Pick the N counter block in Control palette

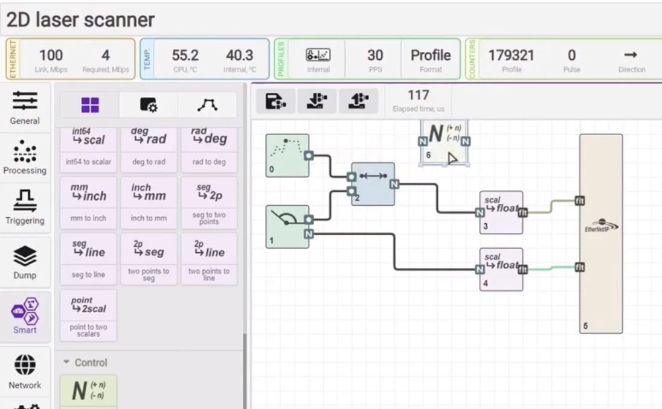click(88, 392)
